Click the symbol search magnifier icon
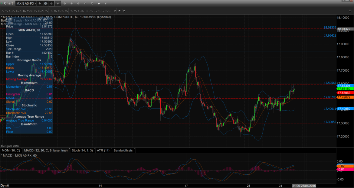The width and height of the screenshot is (354, 188). pyautogui.click(x=40, y=3)
